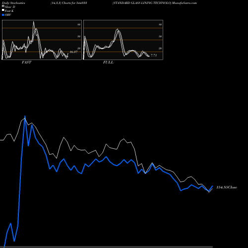Image resolution: width=248 pixels, height=248 pixels.
Task: Click the 7.71 value in FULL chart
Action: [154, 55]
